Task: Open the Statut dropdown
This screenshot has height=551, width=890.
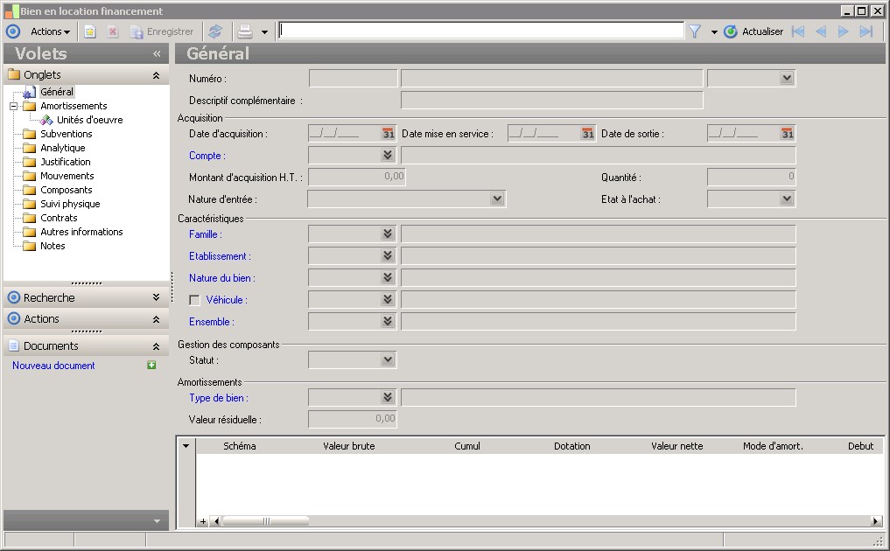Action: coord(388,359)
